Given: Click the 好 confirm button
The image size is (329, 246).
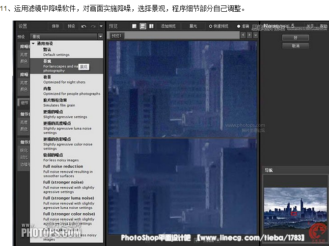Looking at the screenshot, I should click(296, 38).
